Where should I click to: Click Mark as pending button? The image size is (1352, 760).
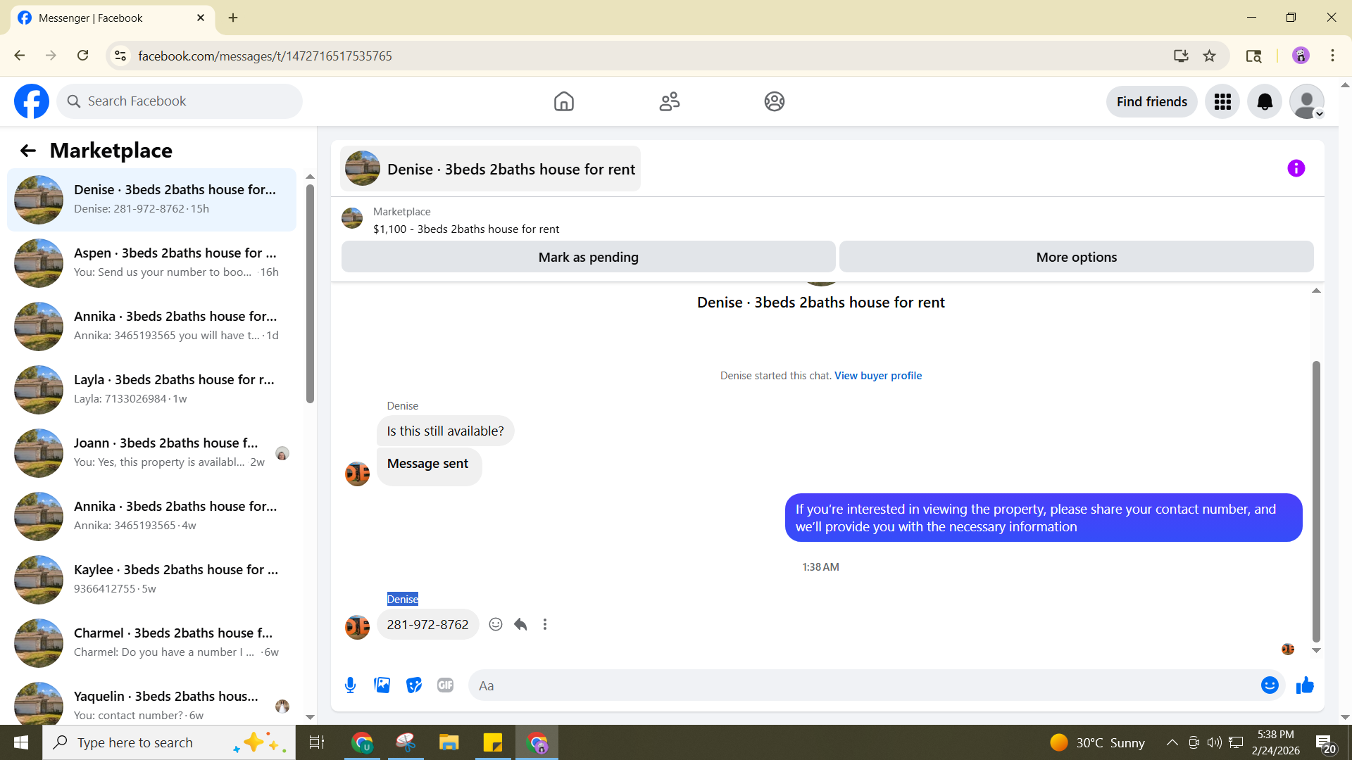(588, 258)
